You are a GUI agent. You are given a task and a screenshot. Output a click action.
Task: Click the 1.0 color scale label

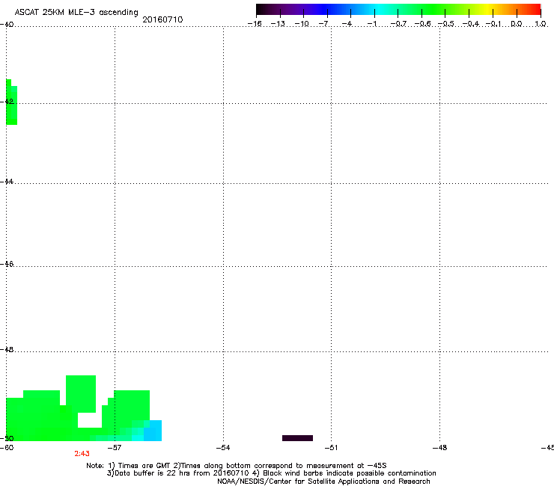tap(541, 24)
